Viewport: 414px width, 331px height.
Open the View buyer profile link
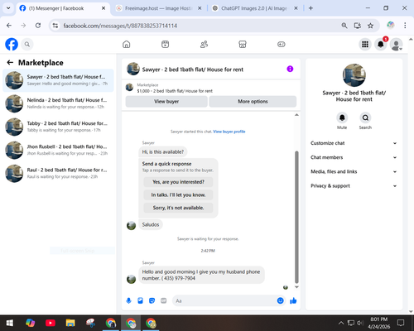[229, 132]
